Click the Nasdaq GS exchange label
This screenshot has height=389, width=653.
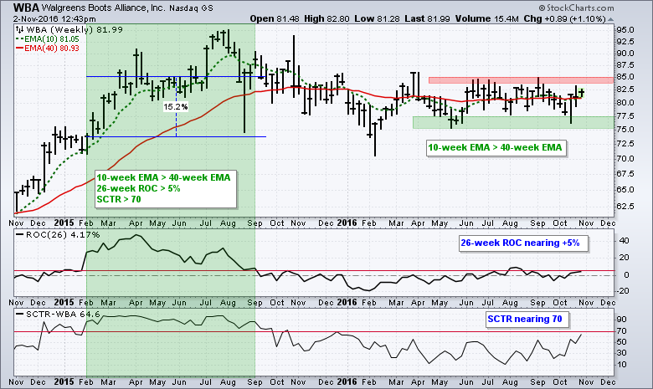click(191, 8)
